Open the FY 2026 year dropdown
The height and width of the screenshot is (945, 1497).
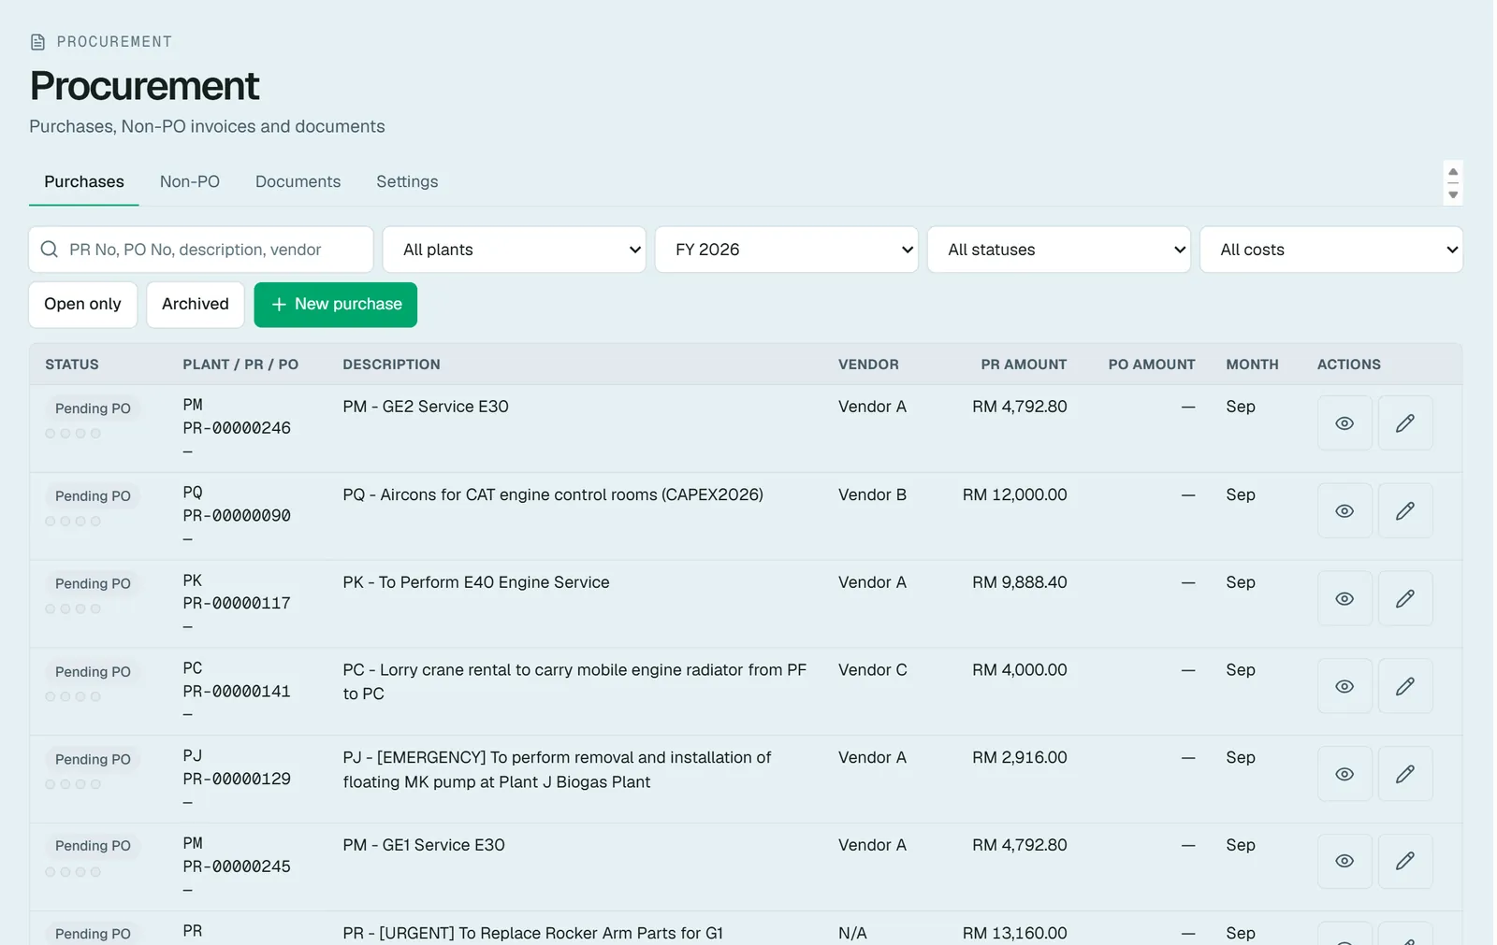(x=786, y=250)
